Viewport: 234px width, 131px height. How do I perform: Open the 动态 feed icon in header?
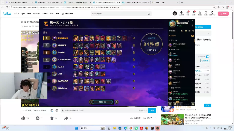click(194, 13)
